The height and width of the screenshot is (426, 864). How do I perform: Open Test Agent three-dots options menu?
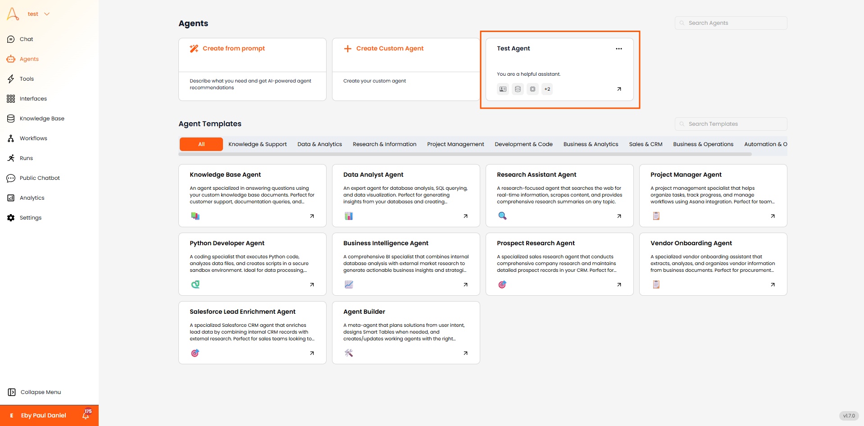coord(619,49)
